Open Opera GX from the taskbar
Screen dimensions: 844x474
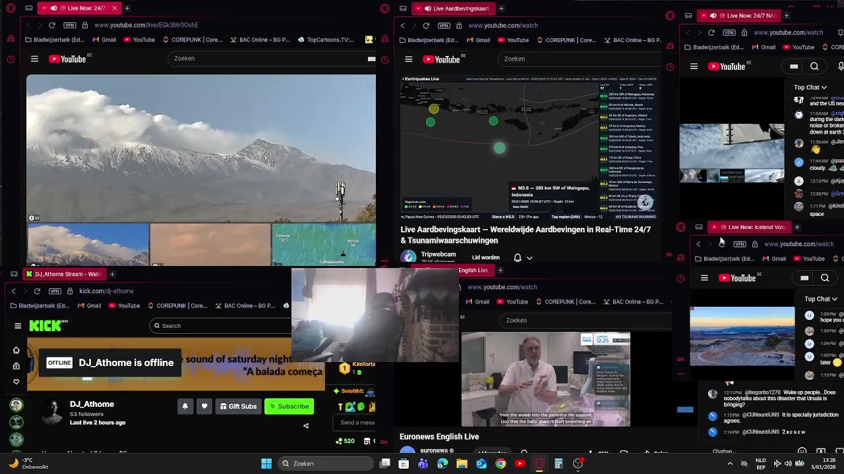pyautogui.click(x=539, y=463)
